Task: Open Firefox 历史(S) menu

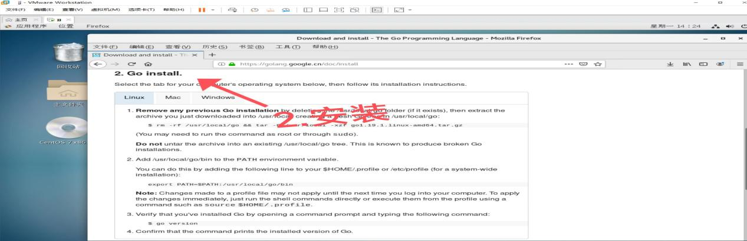Action: click(x=215, y=46)
